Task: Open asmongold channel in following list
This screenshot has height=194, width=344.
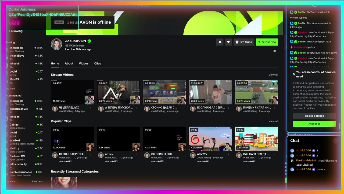Action: pos(24,49)
